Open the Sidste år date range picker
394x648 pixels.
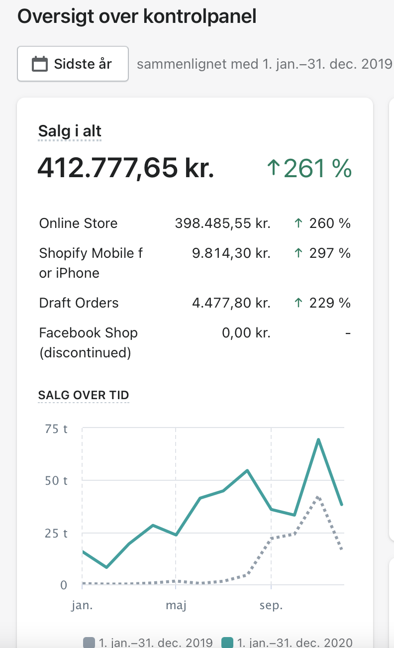tap(73, 64)
